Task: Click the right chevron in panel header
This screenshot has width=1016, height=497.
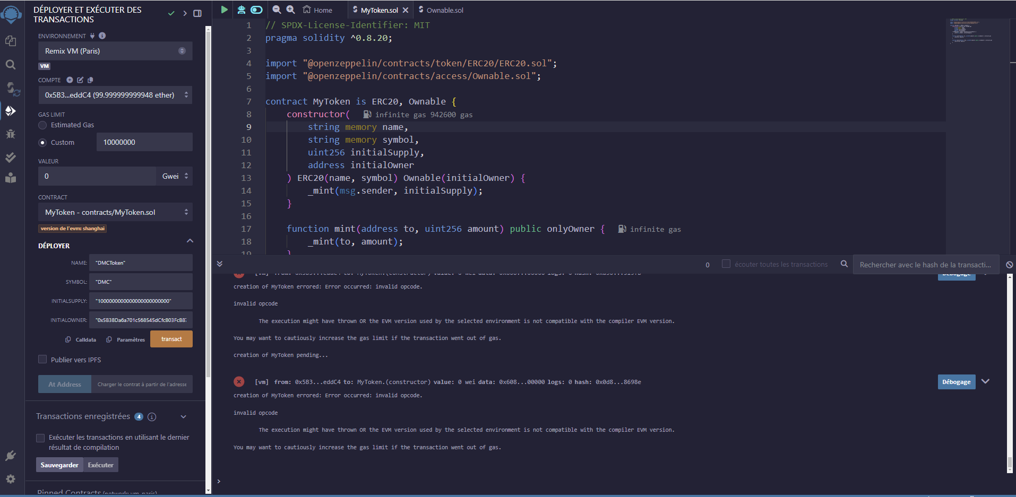Action: click(x=185, y=13)
